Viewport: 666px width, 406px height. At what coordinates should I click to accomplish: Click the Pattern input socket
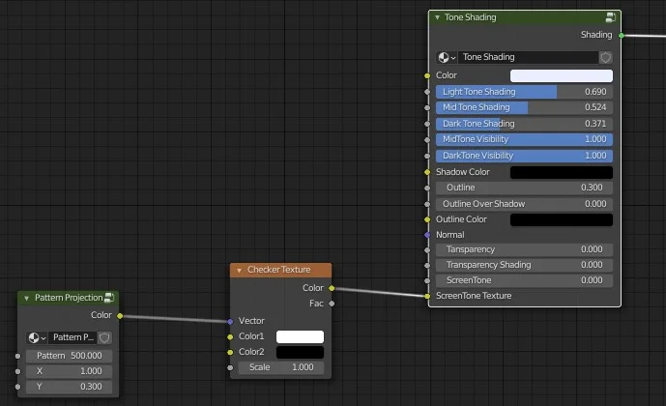17,356
